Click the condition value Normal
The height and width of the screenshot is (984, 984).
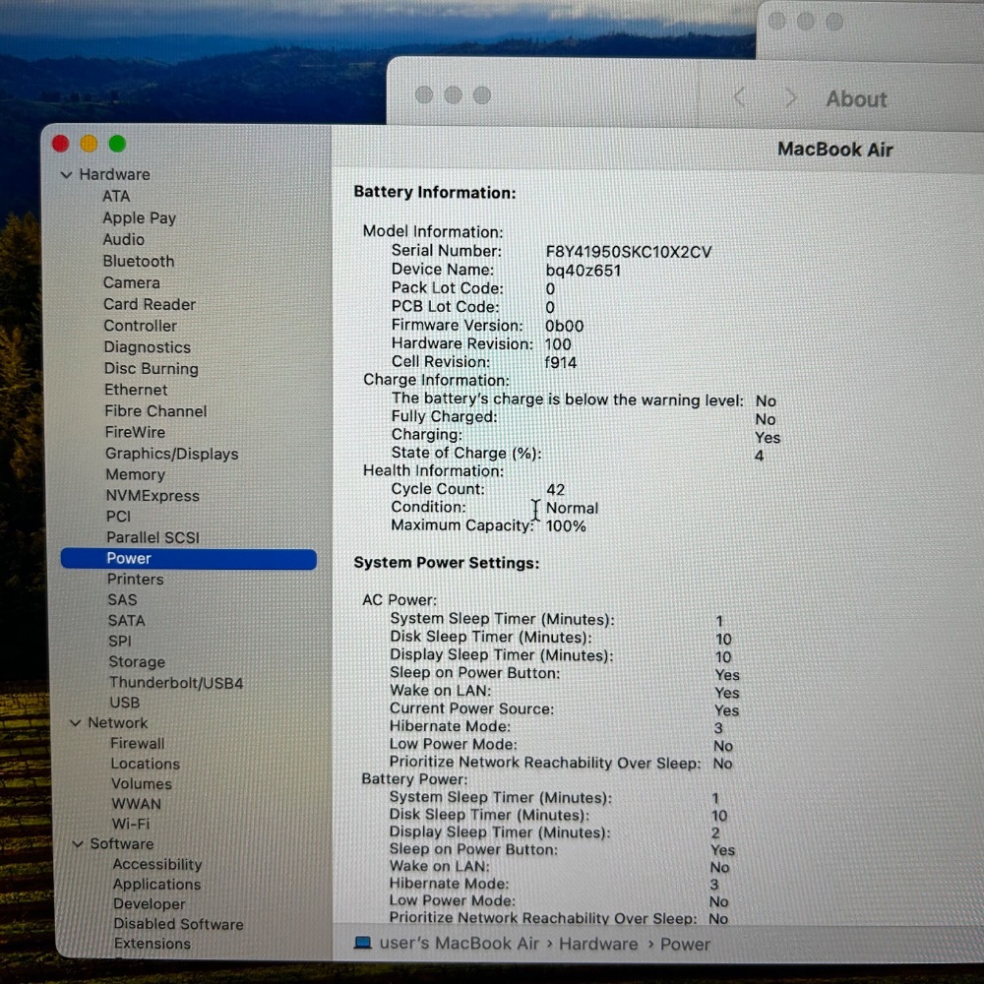pyautogui.click(x=572, y=509)
